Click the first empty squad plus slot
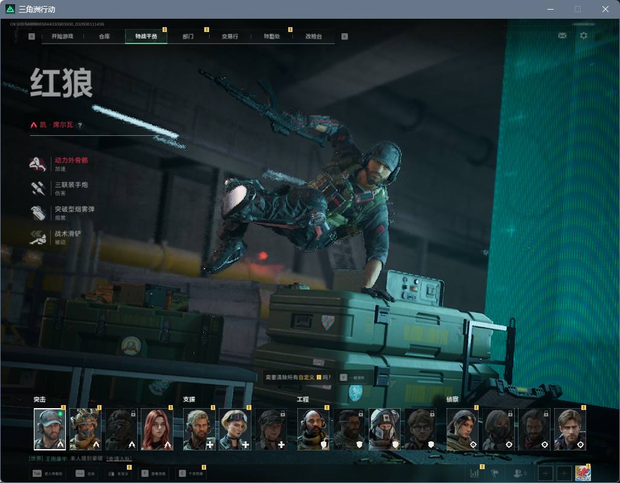Image resolution: width=620 pixels, height=483 pixels. (x=545, y=473)
